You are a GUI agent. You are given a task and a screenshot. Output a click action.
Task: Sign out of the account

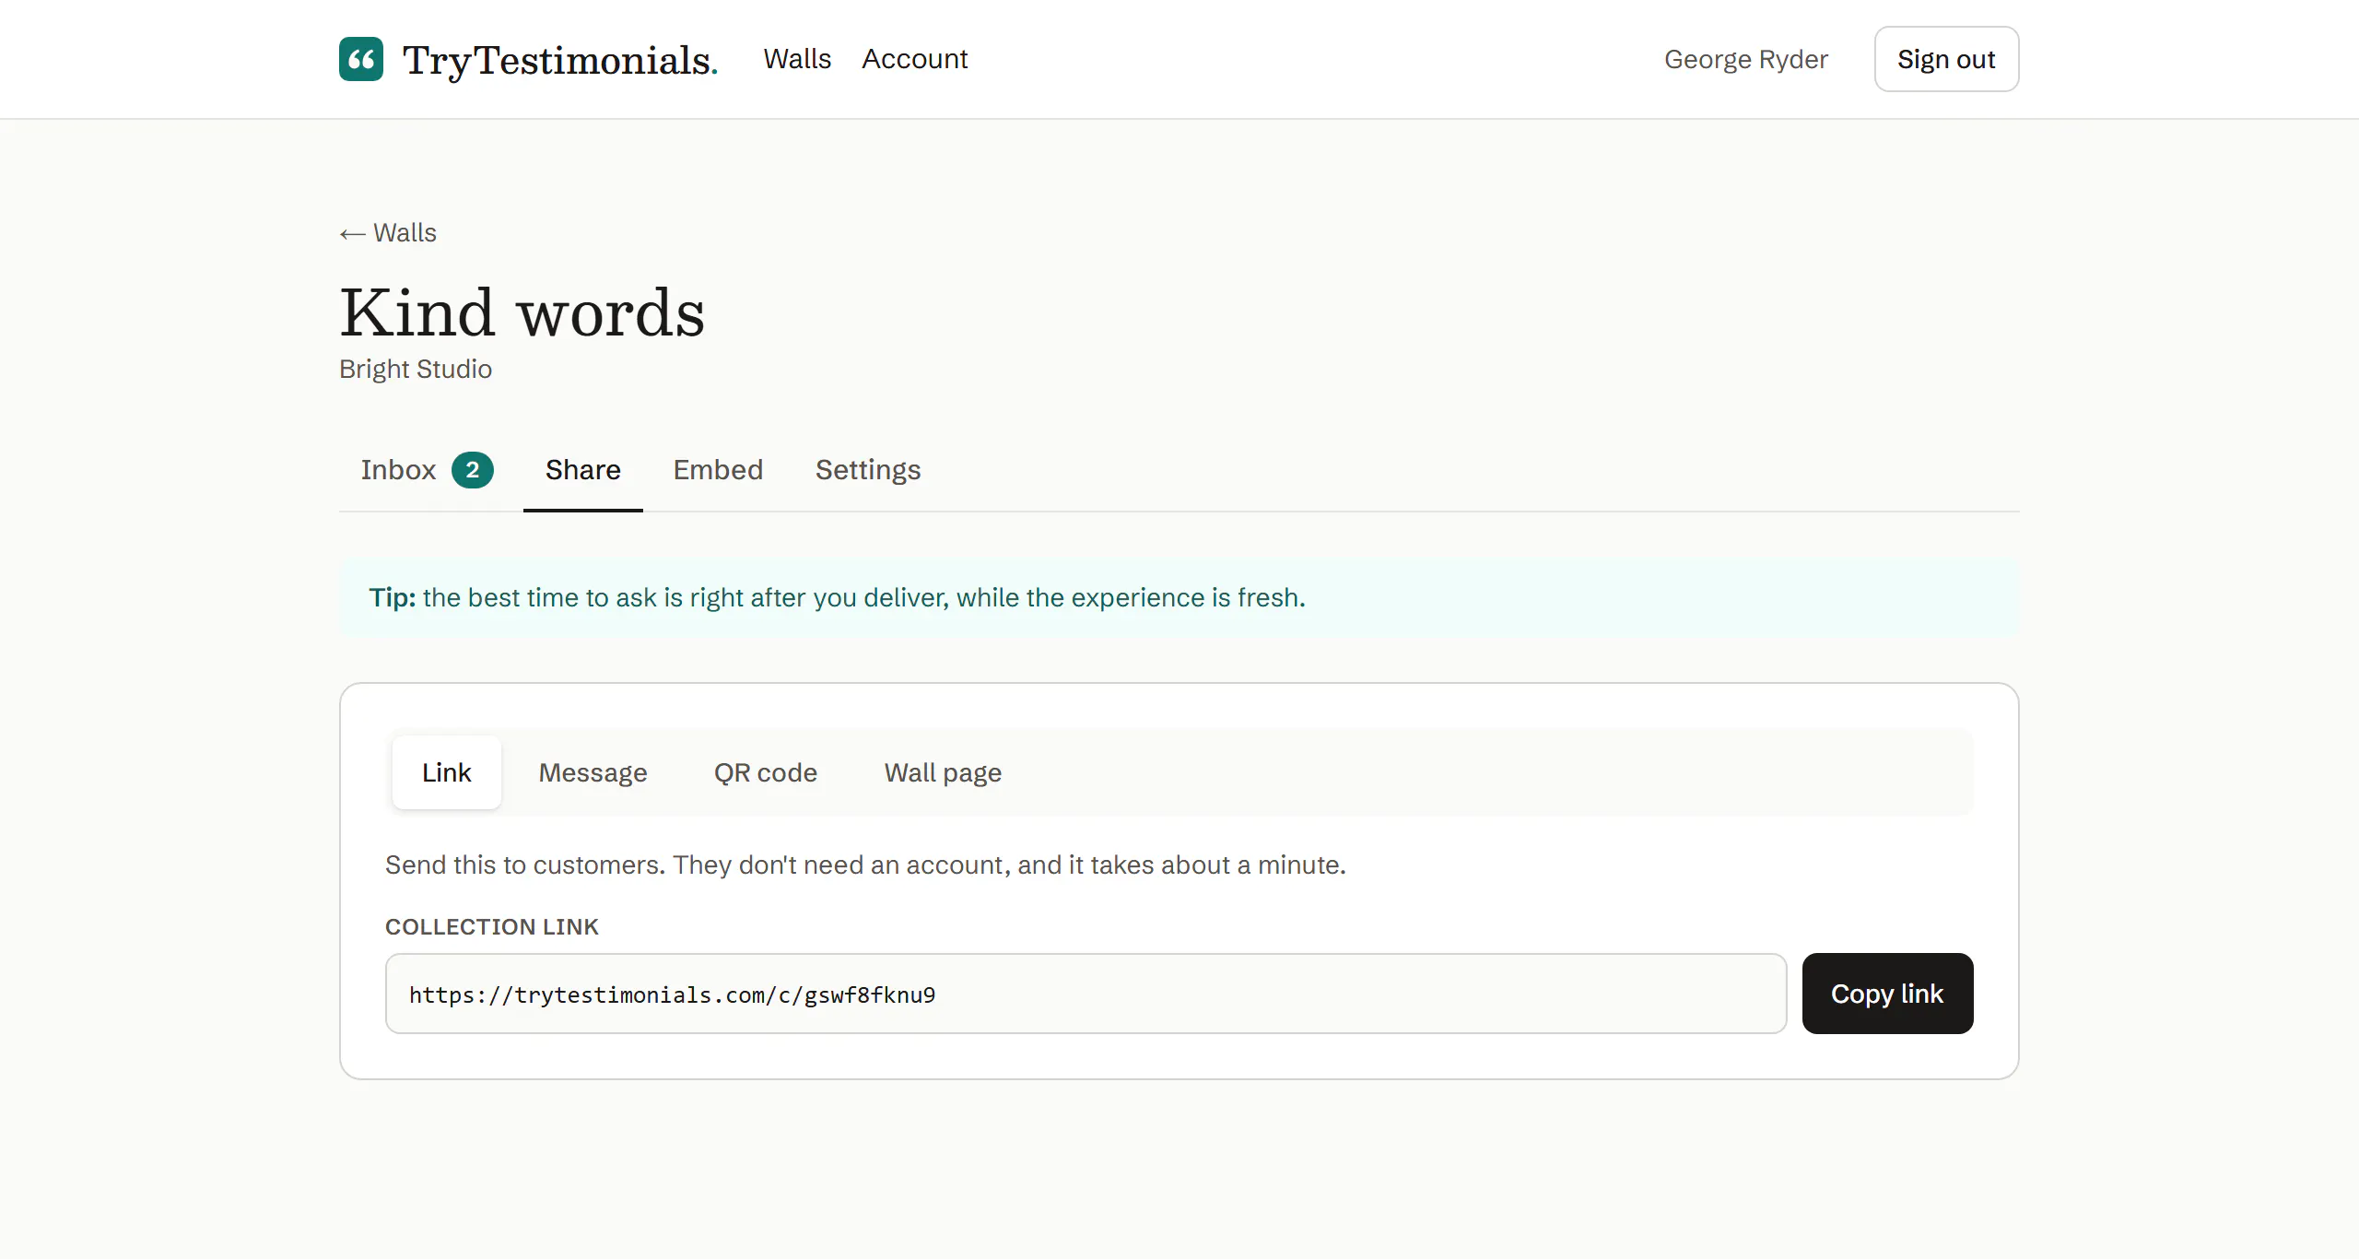[x=1946, y=59]
